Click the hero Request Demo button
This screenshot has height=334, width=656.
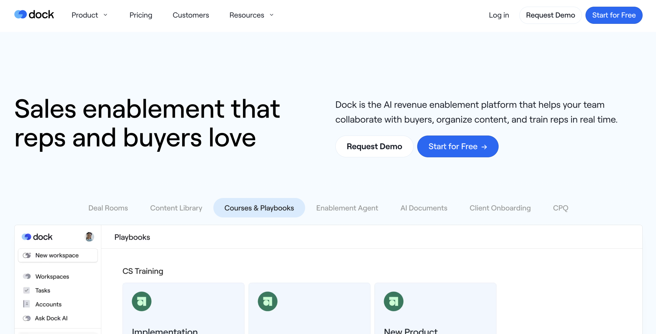374,146
